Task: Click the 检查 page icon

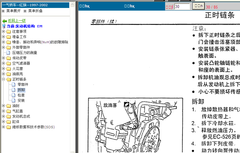Action: tap(14, 95)
